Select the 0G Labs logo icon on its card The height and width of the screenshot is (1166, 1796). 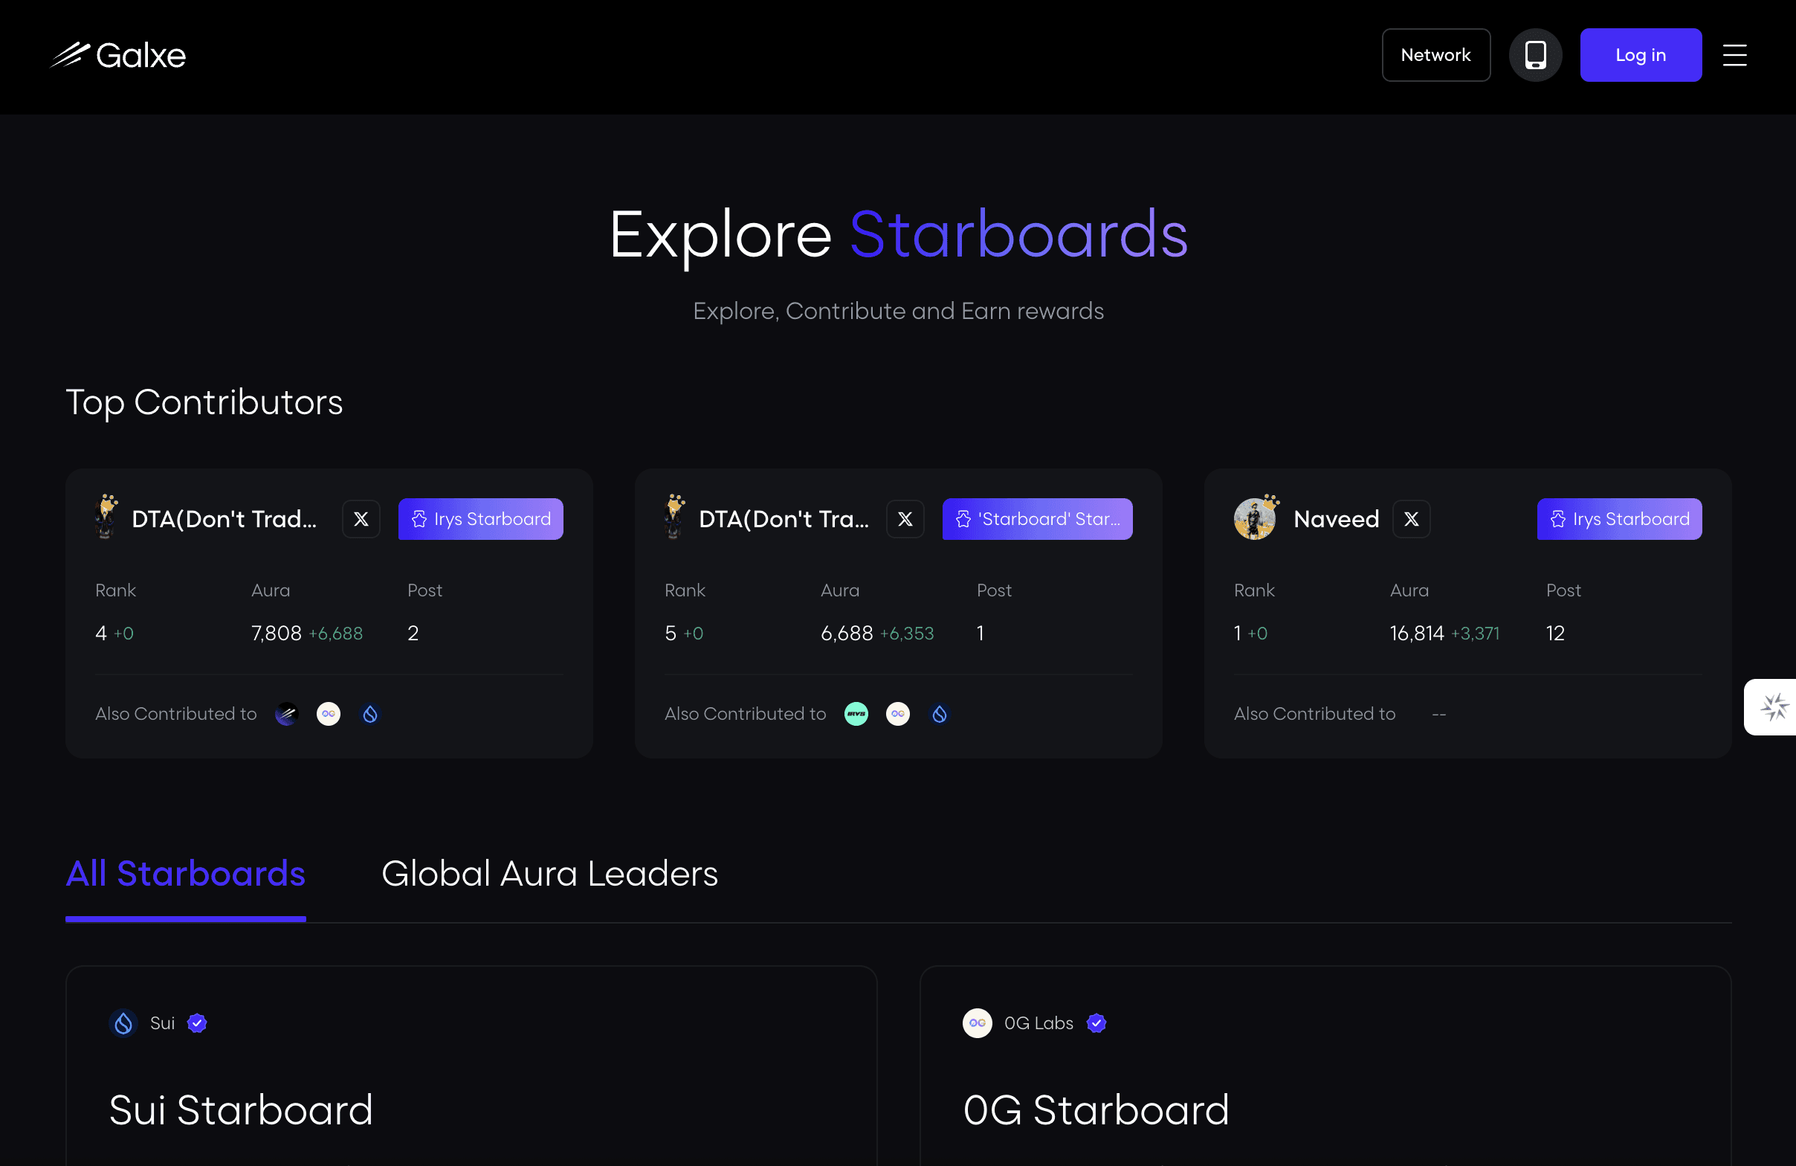pyautogui.click(x=978, y=1023)
